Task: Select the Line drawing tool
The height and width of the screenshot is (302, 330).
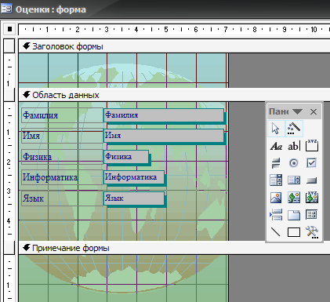Action: 276,232
